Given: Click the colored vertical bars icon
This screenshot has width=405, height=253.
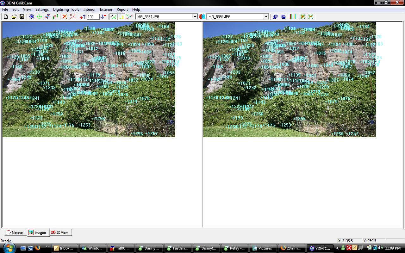Looking at the screenshot, I should coord(293,17).
